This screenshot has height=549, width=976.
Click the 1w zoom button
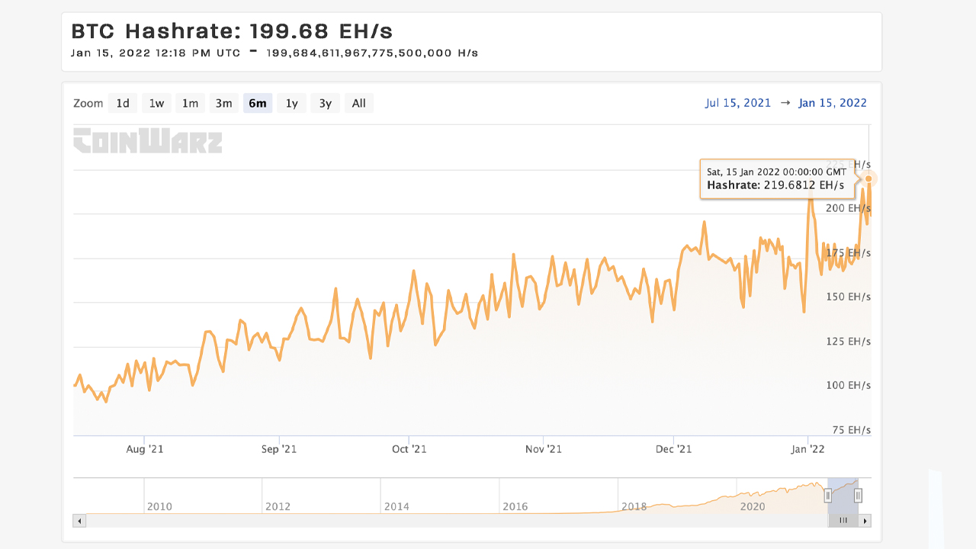[x=156, y=103]
